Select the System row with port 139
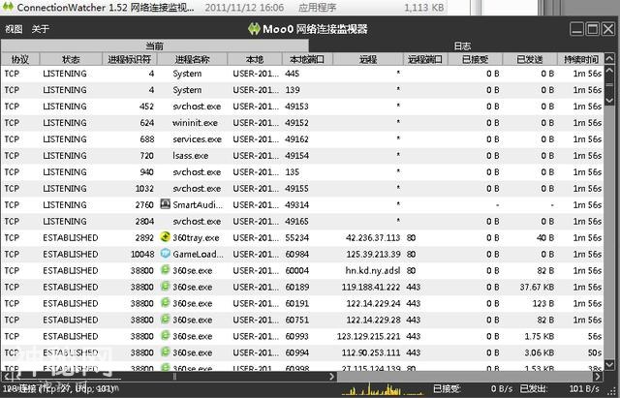 pos(302,90)
